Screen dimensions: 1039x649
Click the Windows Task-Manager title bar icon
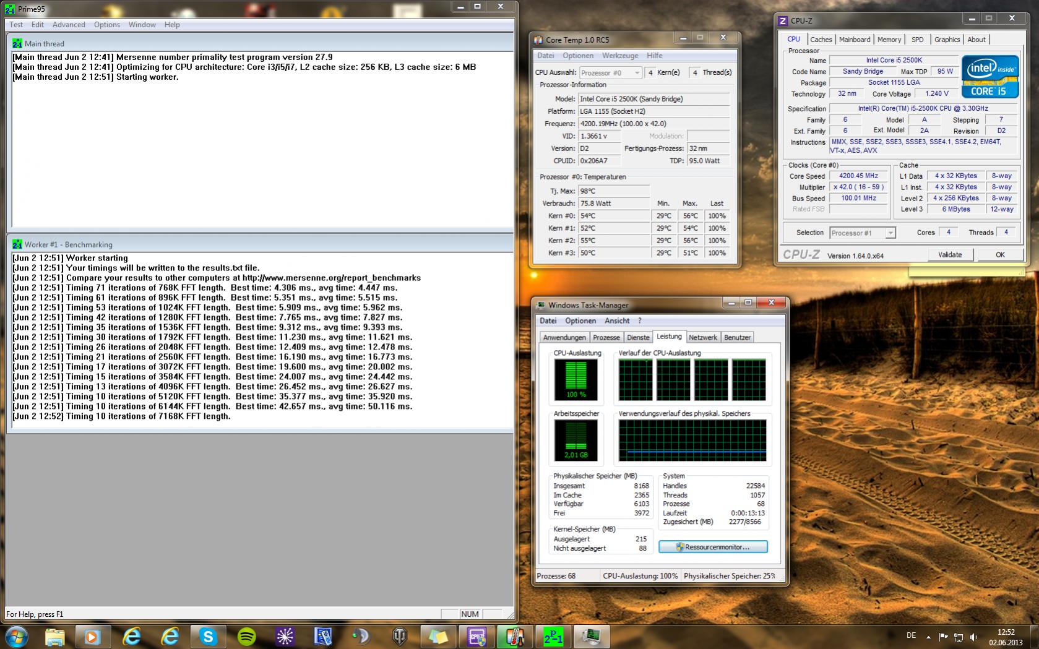pos(541,305)
